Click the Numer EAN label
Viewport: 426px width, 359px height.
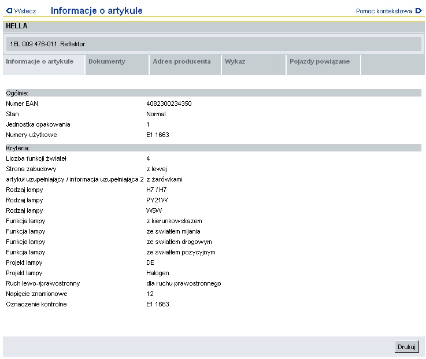[x=22, y=103]
